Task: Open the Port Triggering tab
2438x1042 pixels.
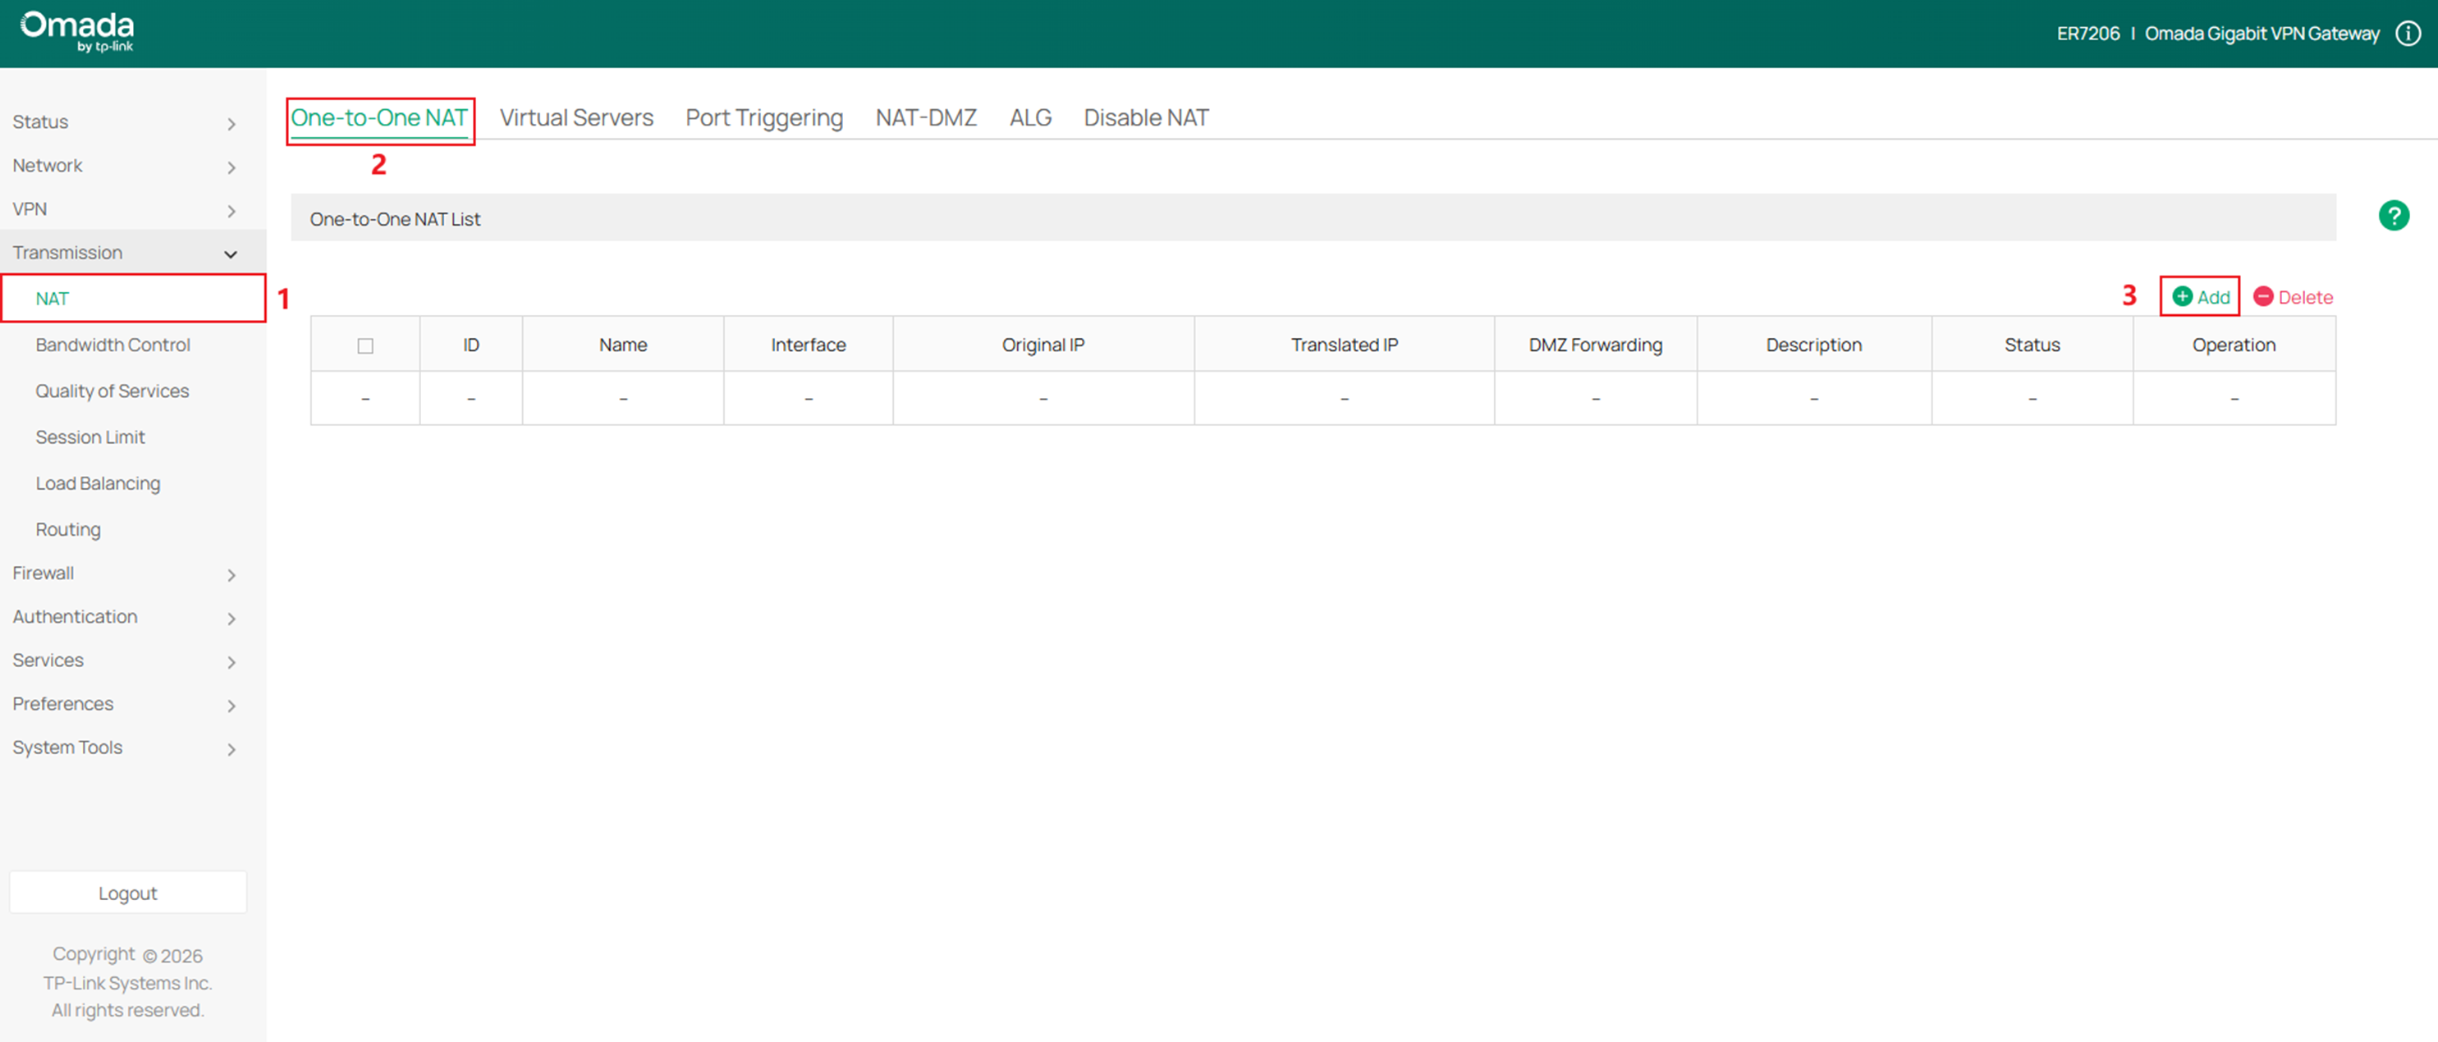Action: [x=763, y=117]
